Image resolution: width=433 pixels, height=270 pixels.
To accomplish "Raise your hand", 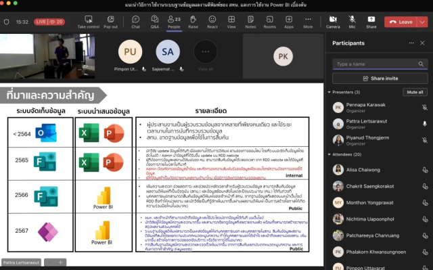I will 193,22.
